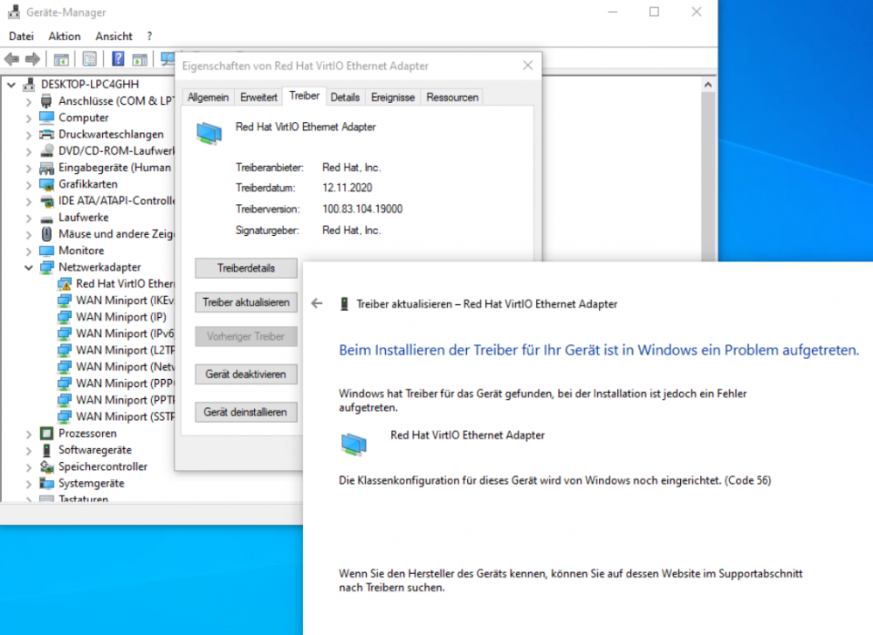Expand the Monitore category

(x=29, y=252)
